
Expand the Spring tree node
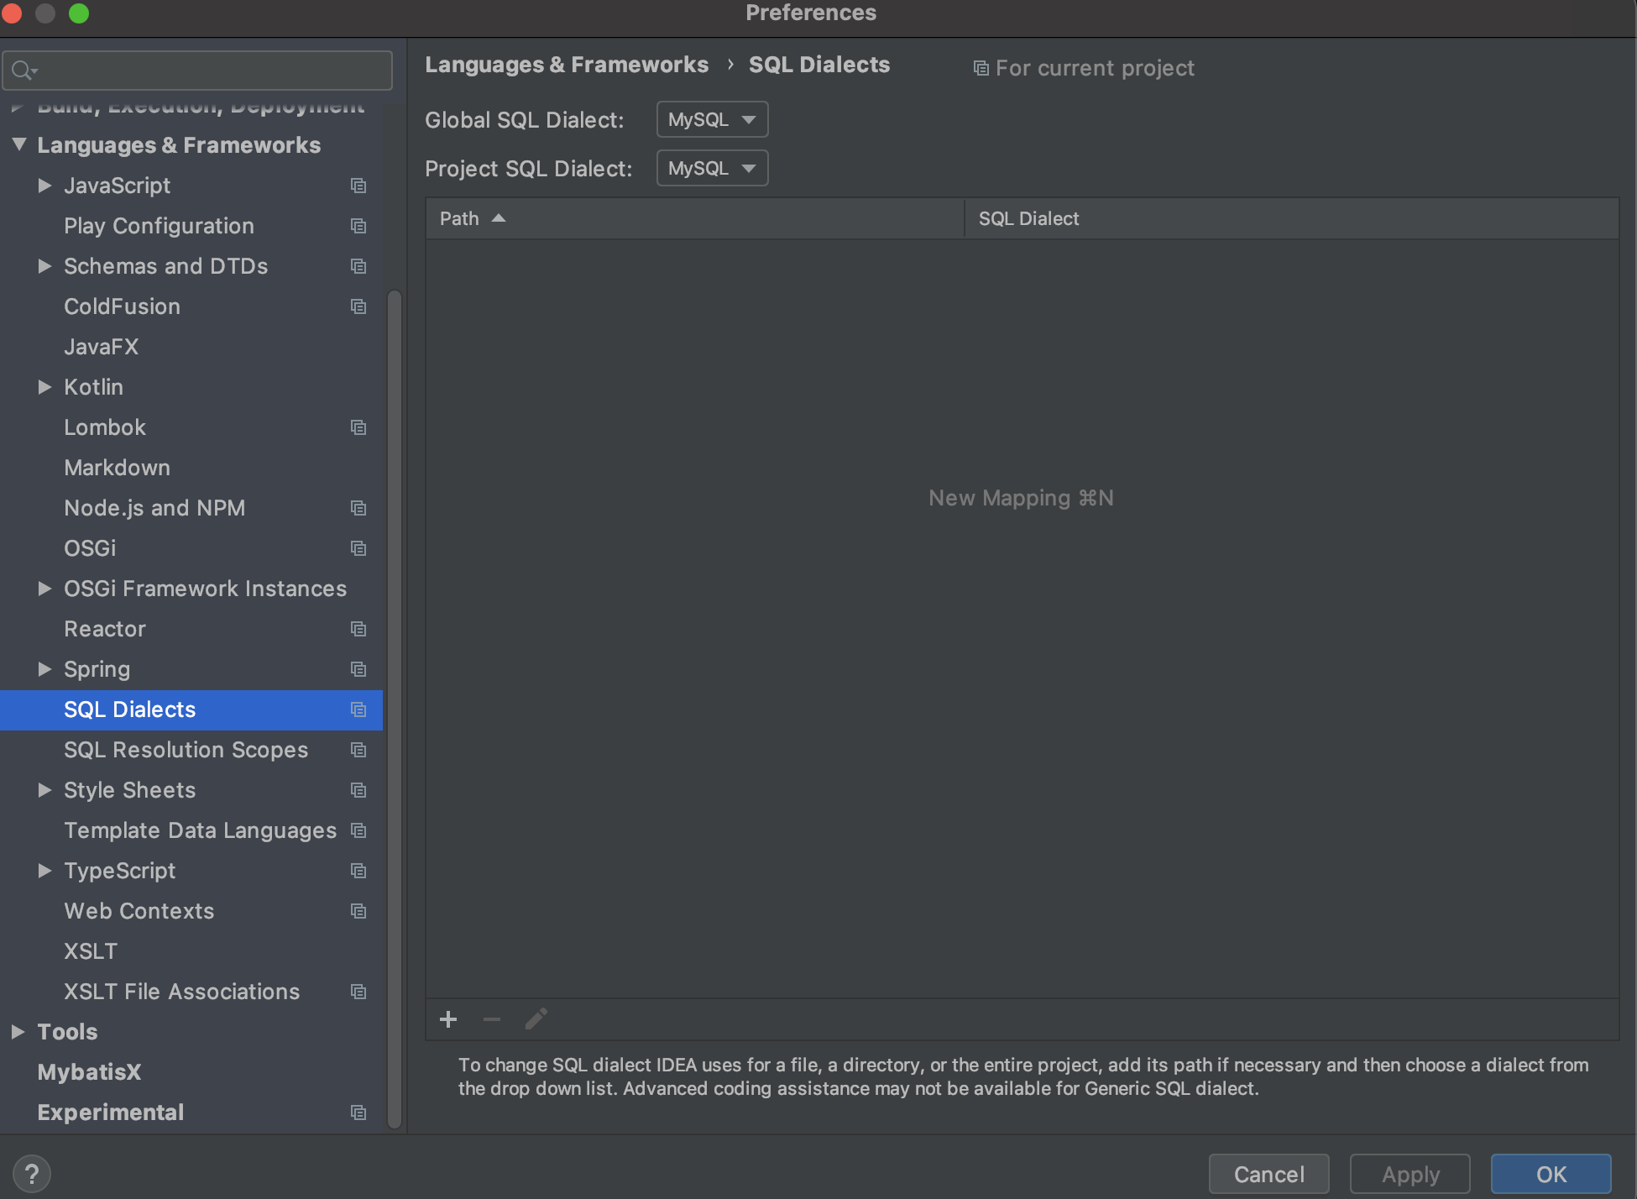[44, 669]
